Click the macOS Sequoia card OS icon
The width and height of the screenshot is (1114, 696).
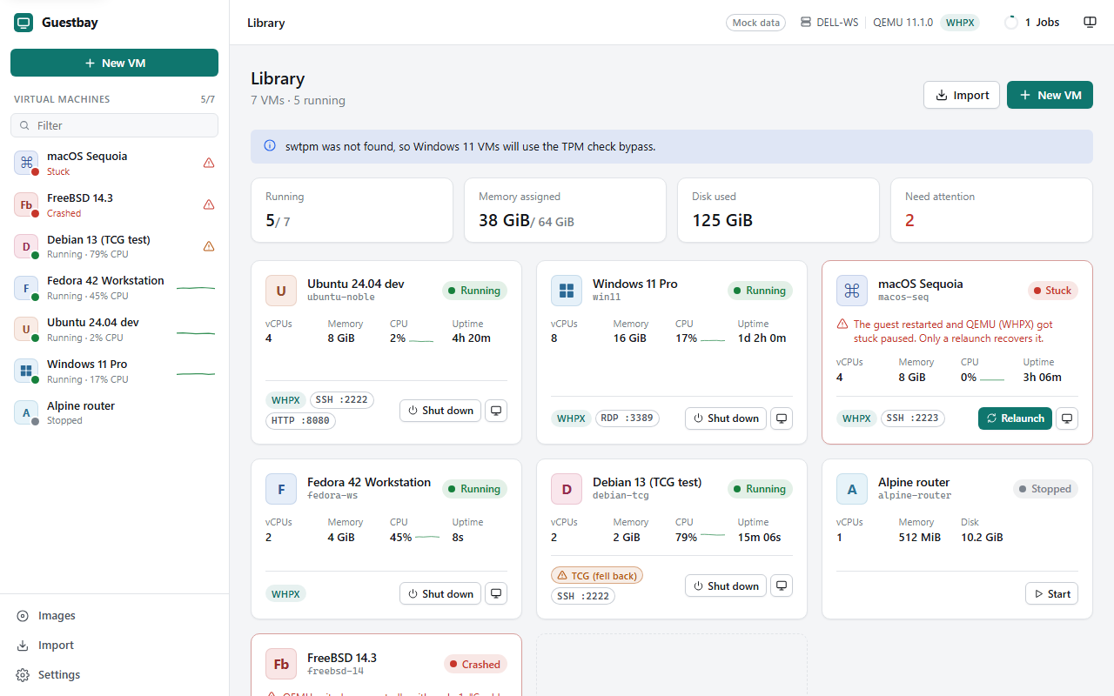852,291
